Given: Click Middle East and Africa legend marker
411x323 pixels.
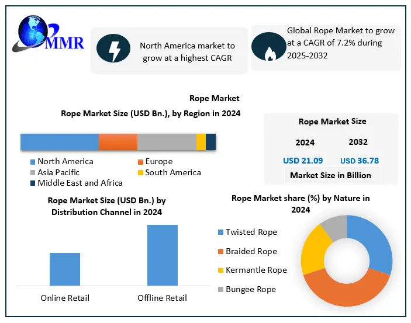Looking at the screenshot, I should pos(33,183).
